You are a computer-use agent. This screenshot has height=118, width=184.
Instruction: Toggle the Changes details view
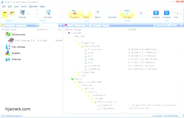pos(127,14)
